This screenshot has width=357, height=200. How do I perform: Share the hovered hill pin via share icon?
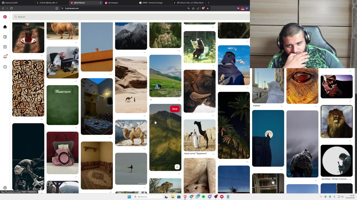coord(177,167)
